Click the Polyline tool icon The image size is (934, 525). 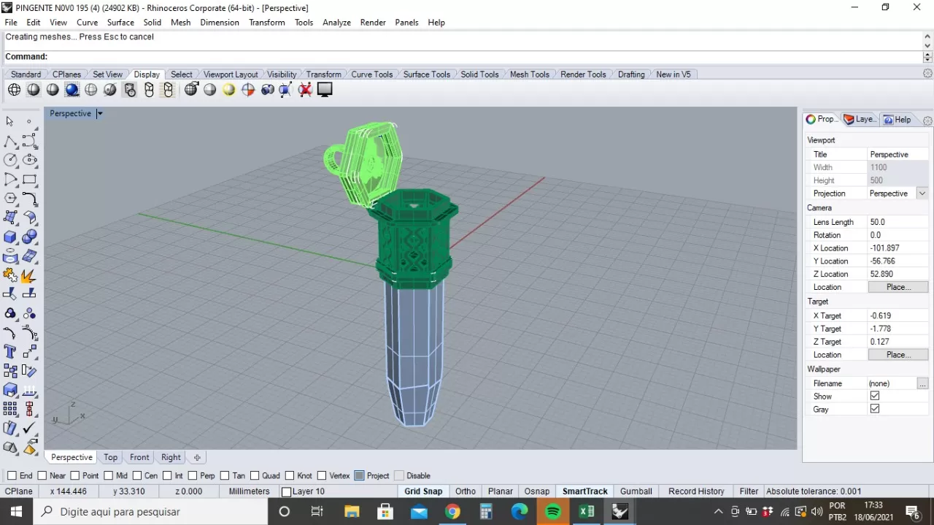pos(10,141)
